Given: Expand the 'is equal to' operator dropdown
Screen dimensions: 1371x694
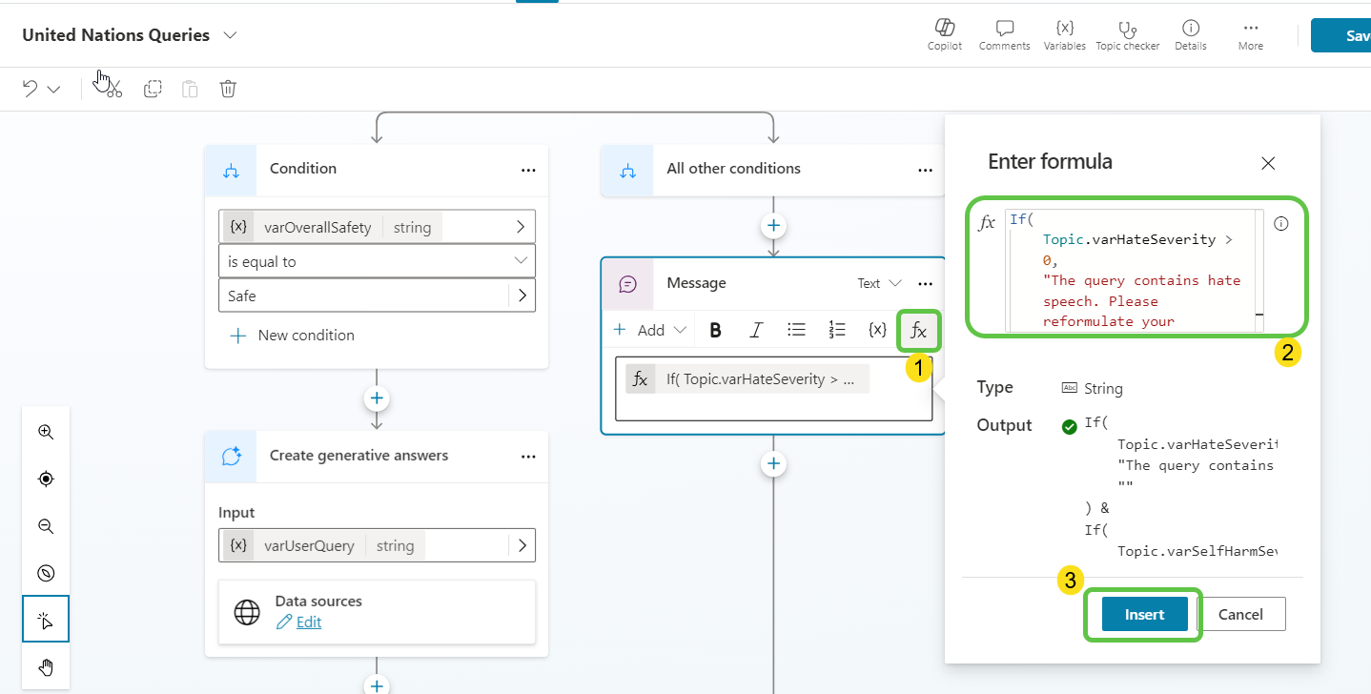Looking at the screenshot, I should tap(520, 261).
